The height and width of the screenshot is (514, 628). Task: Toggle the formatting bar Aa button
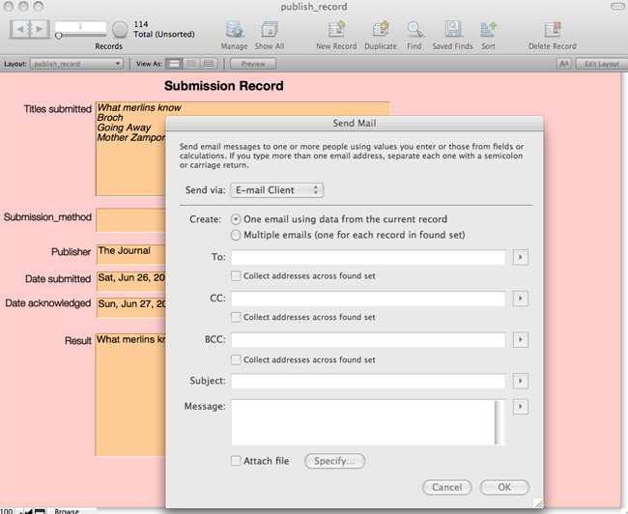(x=564, y=64)
